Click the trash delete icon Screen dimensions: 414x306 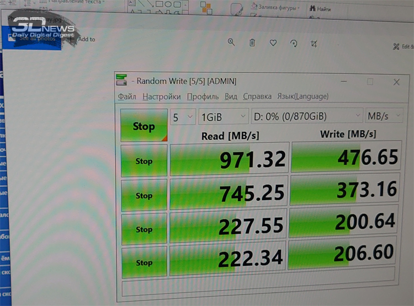[x=252, y=42]
